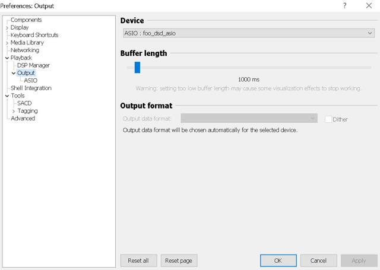The image size is (380, 270).
Task: Toggle the Dither checkbox
Action: [328, 119]
